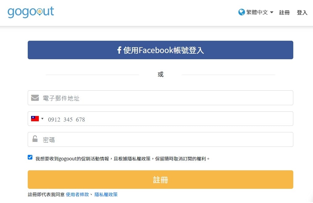Screen dimensions: 313x203
Task: Click the envelope icon in email field
Action: [35, 98]
